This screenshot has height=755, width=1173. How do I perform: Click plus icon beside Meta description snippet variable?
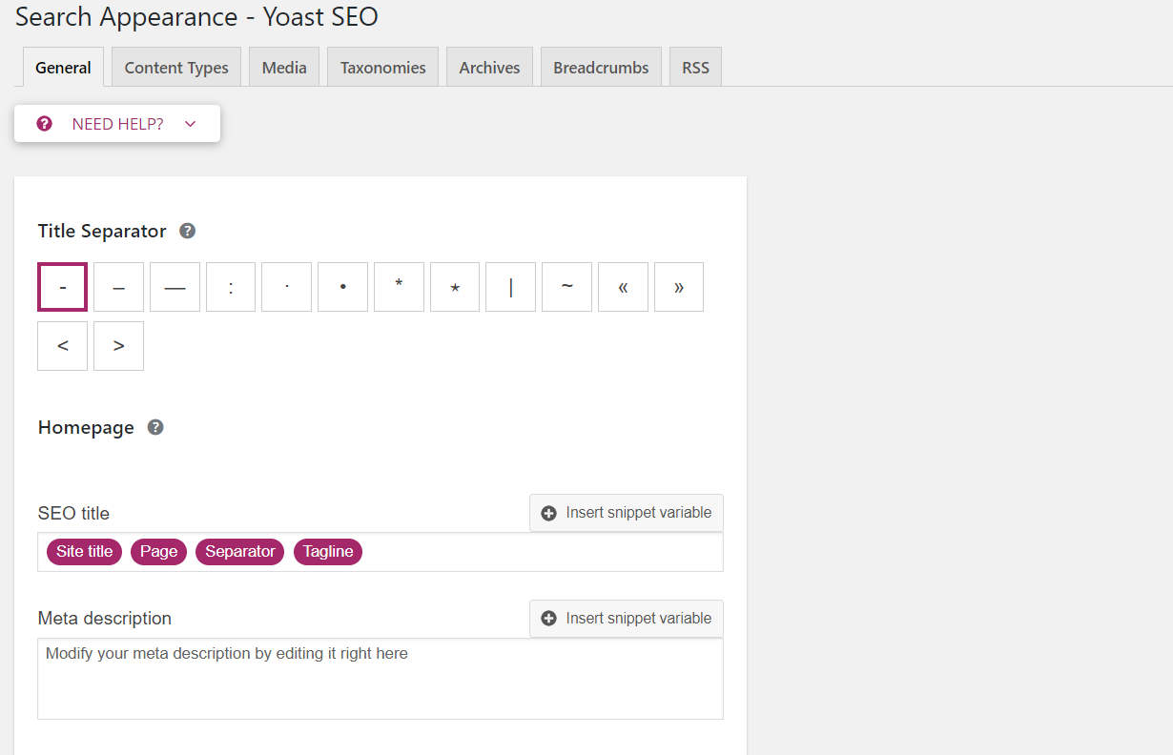[548, 619]
